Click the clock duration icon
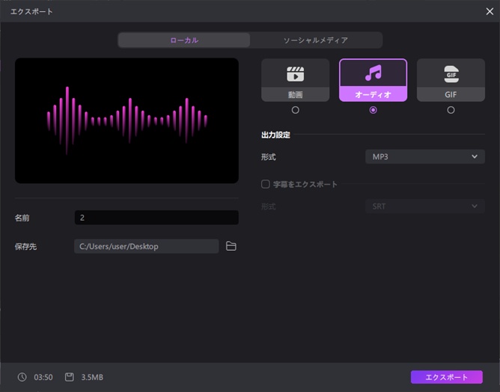 point(22,377)
